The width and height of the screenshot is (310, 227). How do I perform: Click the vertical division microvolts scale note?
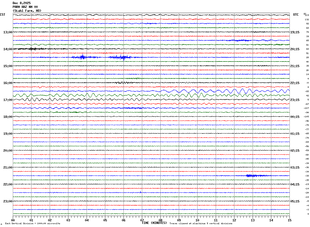click(x=33, y=224)
